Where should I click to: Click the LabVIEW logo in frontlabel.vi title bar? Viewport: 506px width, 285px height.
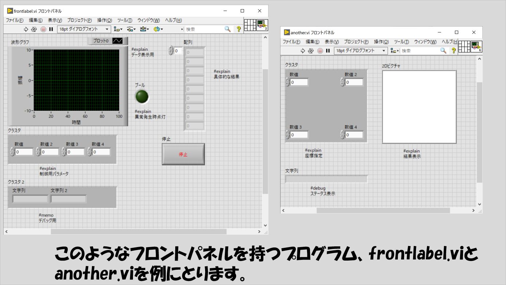point(10,11)
